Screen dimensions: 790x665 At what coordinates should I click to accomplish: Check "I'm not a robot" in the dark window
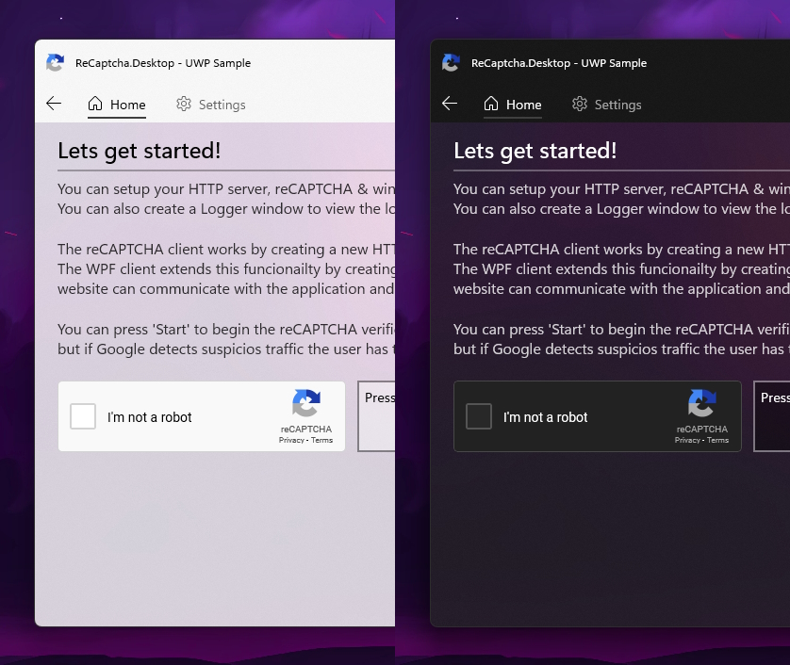pyautogui.click(x=479, y=416)
